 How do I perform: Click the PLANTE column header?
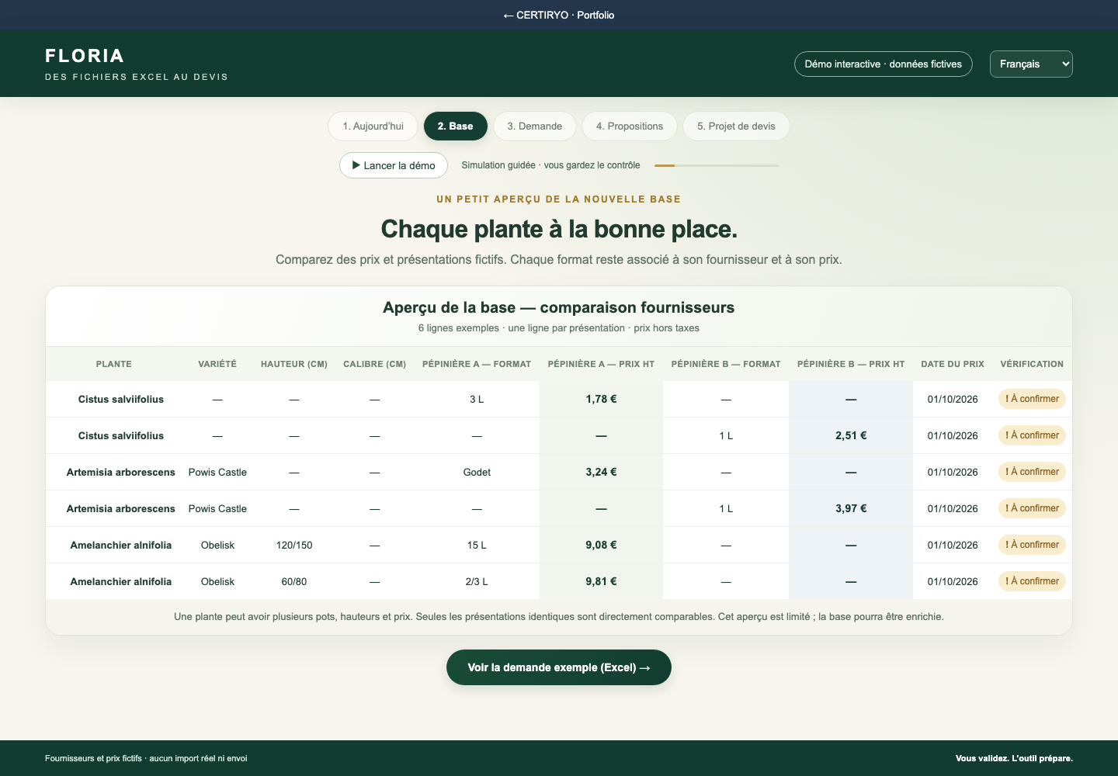click(x=114, y=364)
